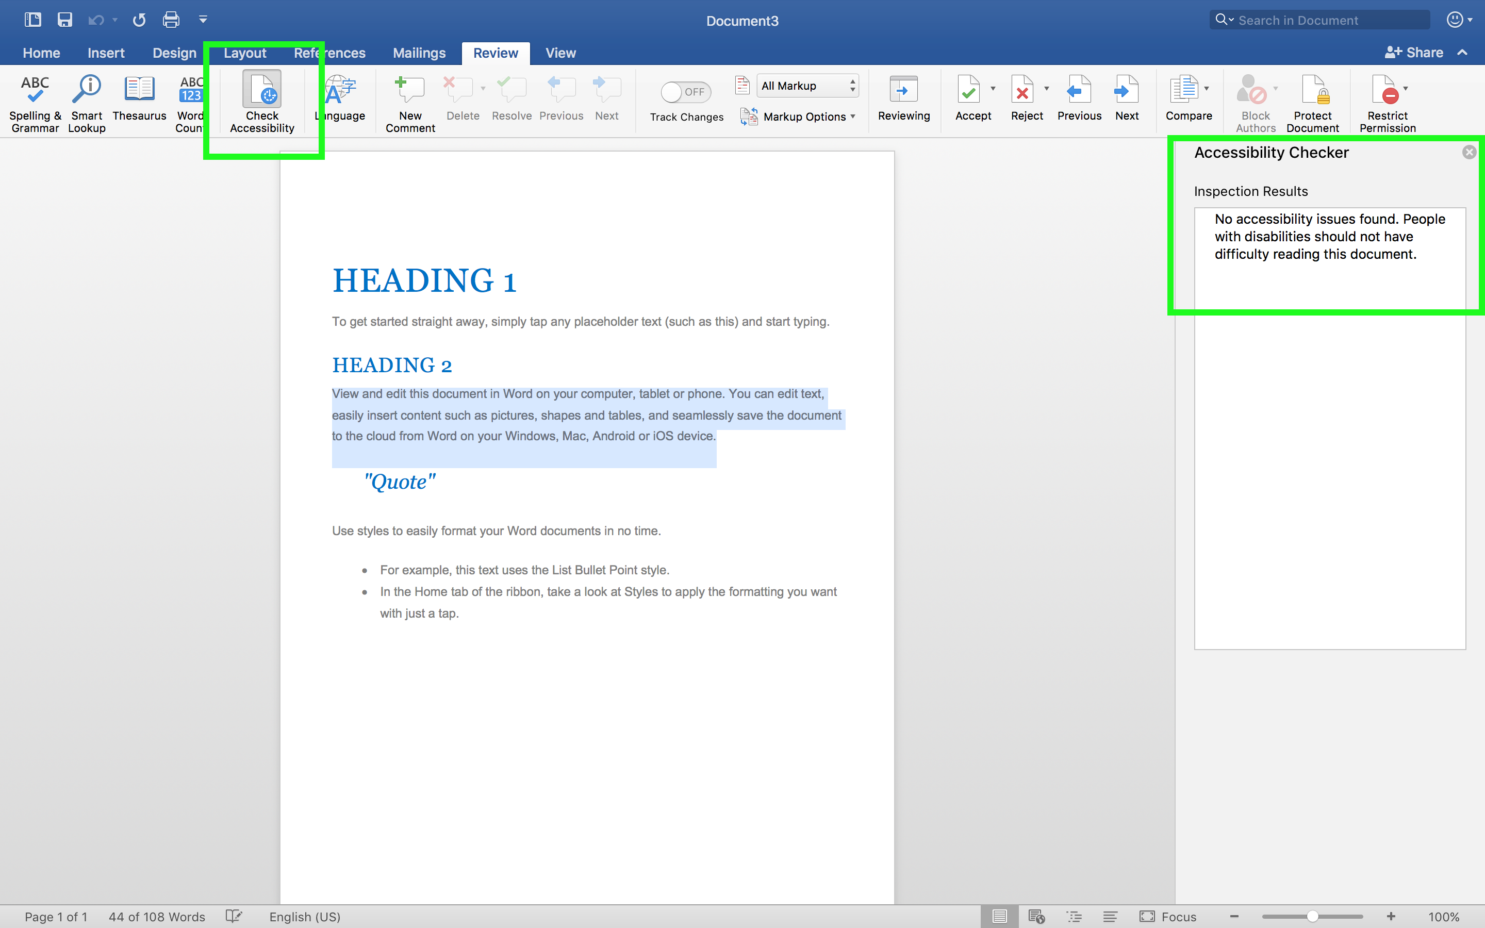Toggle Track Changes switch on

coord(686,92)
